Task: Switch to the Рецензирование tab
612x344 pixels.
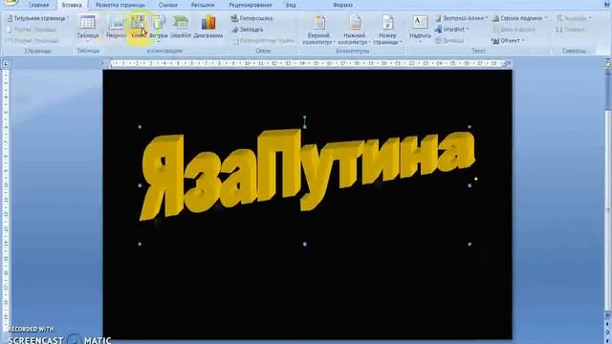Action: click(x=251, y=5)
